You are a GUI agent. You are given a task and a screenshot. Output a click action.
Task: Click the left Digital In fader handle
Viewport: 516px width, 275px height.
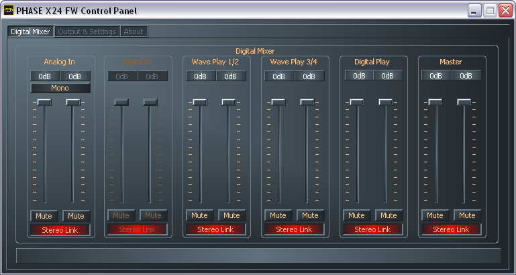[121, 102]
